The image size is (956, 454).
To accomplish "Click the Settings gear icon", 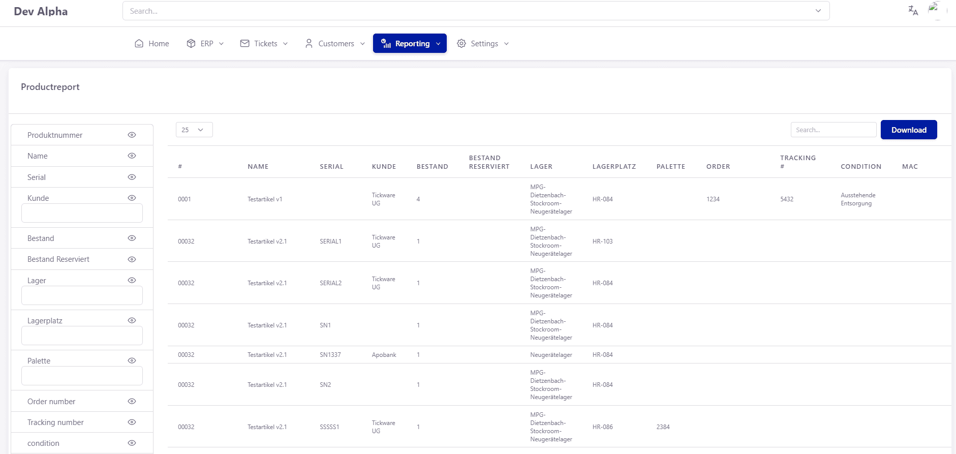I will (x=461, y=44).
